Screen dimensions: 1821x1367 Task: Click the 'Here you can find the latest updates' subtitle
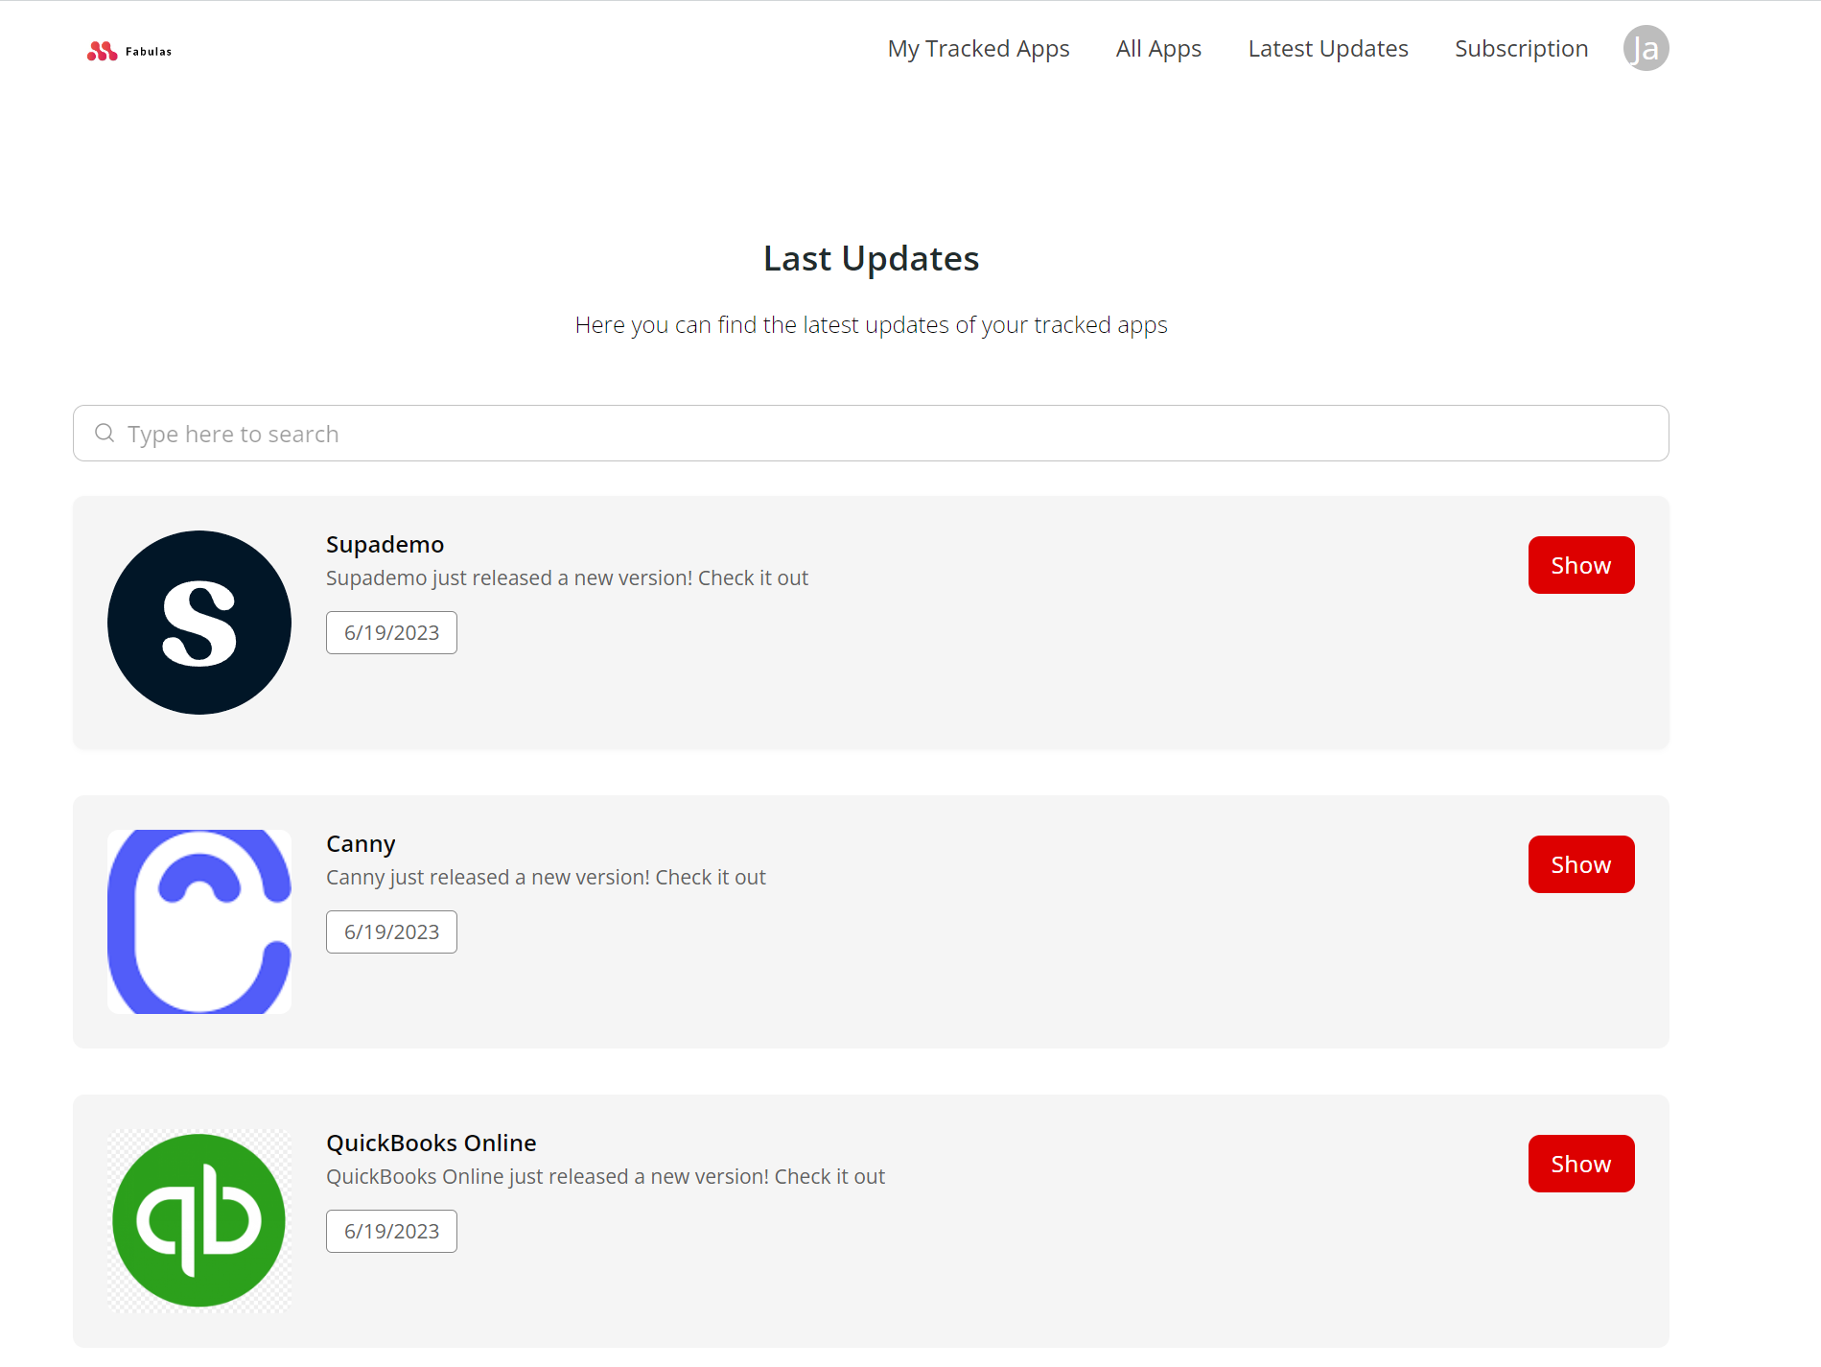[x=871, y=325]
